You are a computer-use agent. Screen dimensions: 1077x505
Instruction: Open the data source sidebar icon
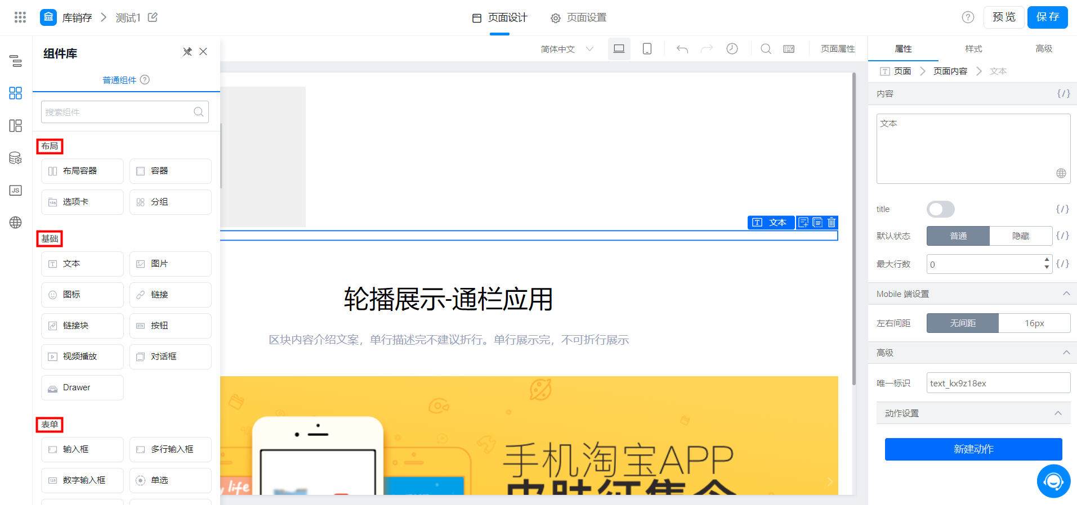pos(16,158)
